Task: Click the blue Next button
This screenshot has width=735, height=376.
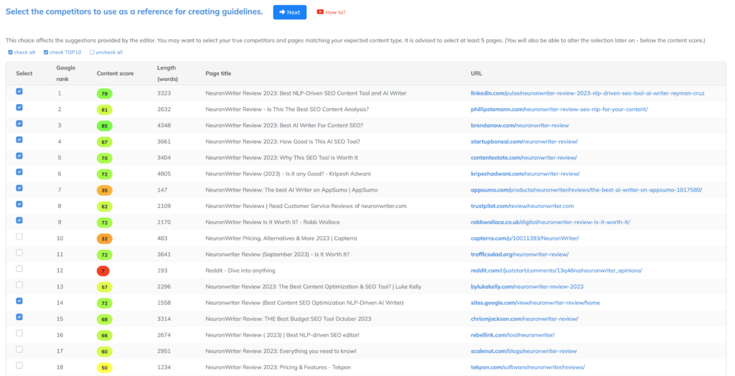Action: (290, 12)
